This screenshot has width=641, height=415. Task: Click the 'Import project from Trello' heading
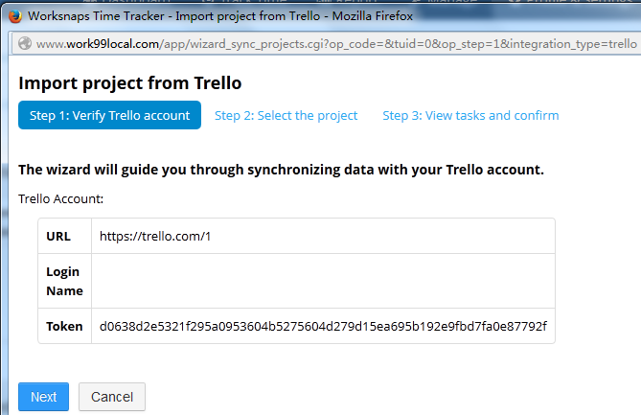(x=129, y=82)
